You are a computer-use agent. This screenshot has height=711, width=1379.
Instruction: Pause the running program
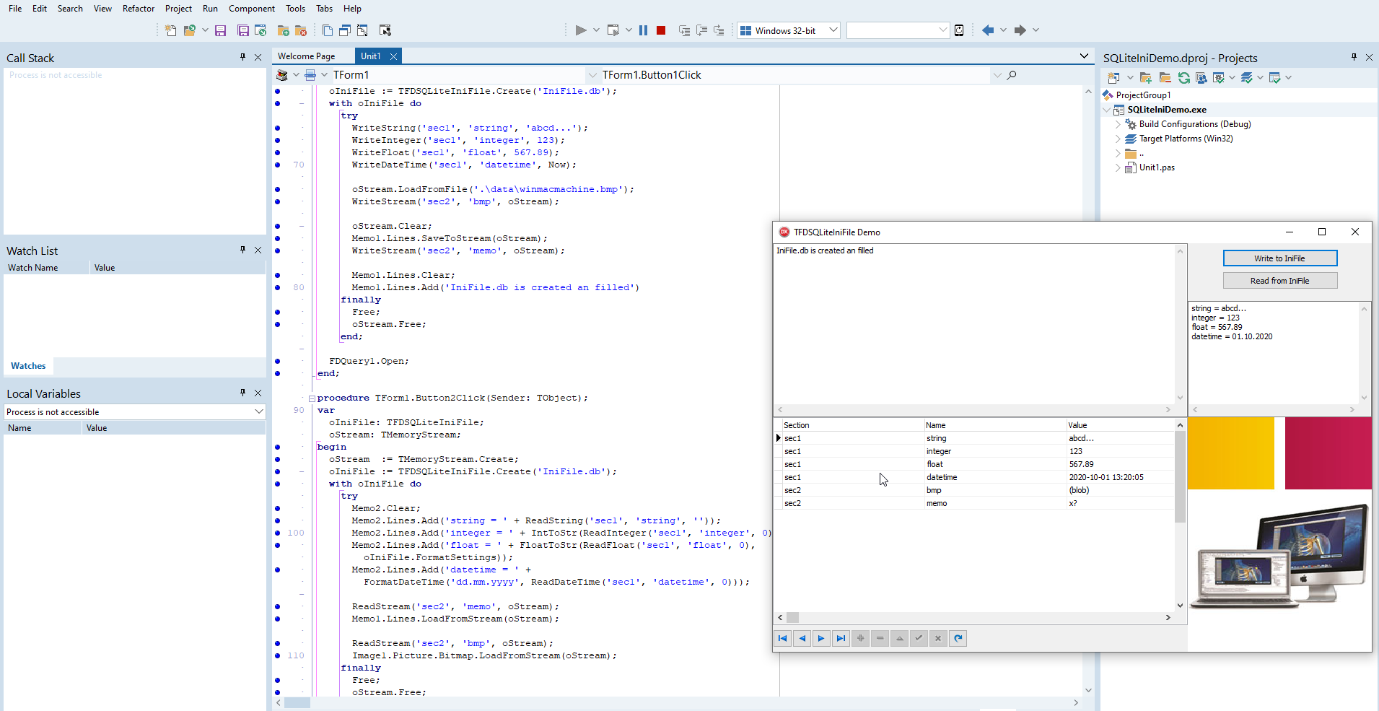click(x=643, y=30)
